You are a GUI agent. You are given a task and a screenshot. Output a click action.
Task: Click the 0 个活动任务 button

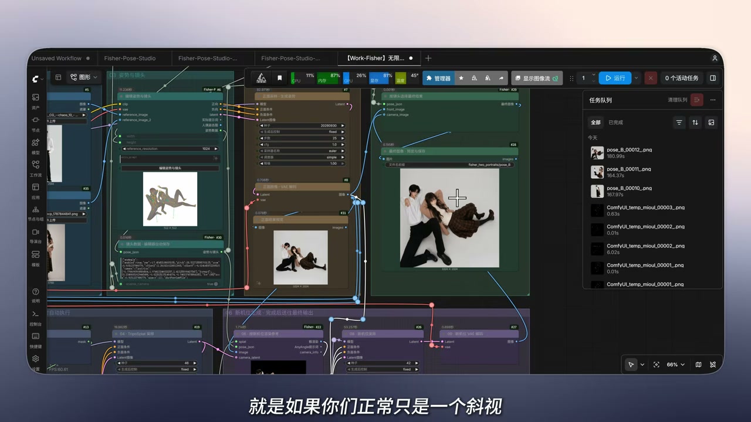682,78
